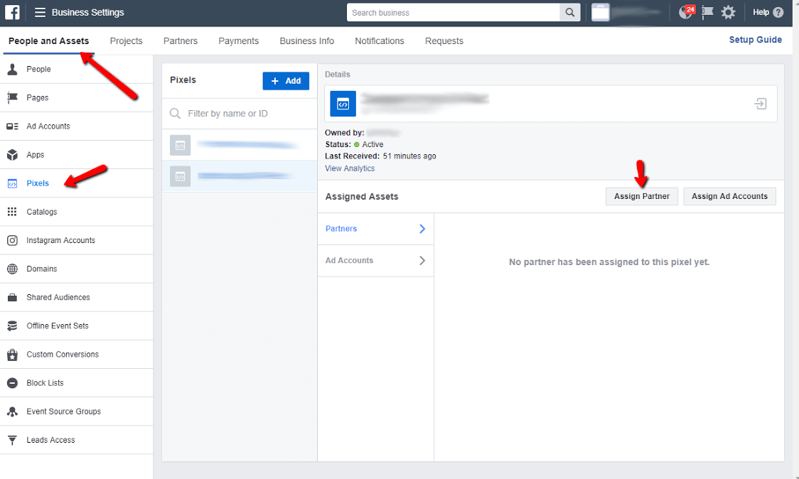Expand the Partners assigned assets row
The width and height of the screenshot is (799, 479).
point(375,229)
